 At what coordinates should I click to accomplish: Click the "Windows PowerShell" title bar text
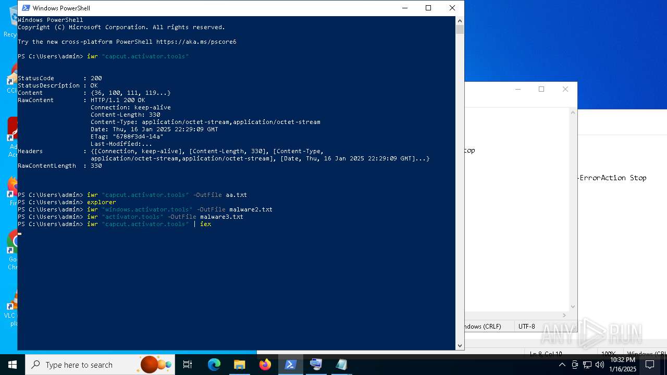tap(61, 8)
